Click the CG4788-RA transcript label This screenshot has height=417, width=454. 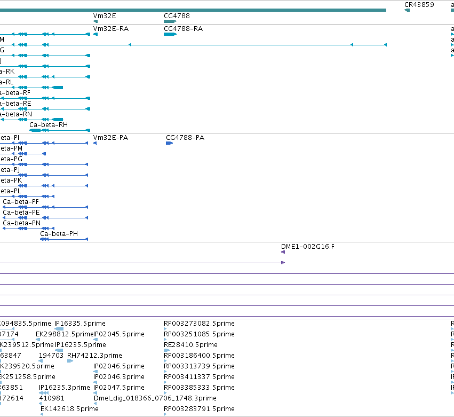(x=184, y=29)
